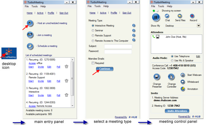
Task: Open File menu in meeting type window
Action: pyautogui.click(x=90, y=6)
